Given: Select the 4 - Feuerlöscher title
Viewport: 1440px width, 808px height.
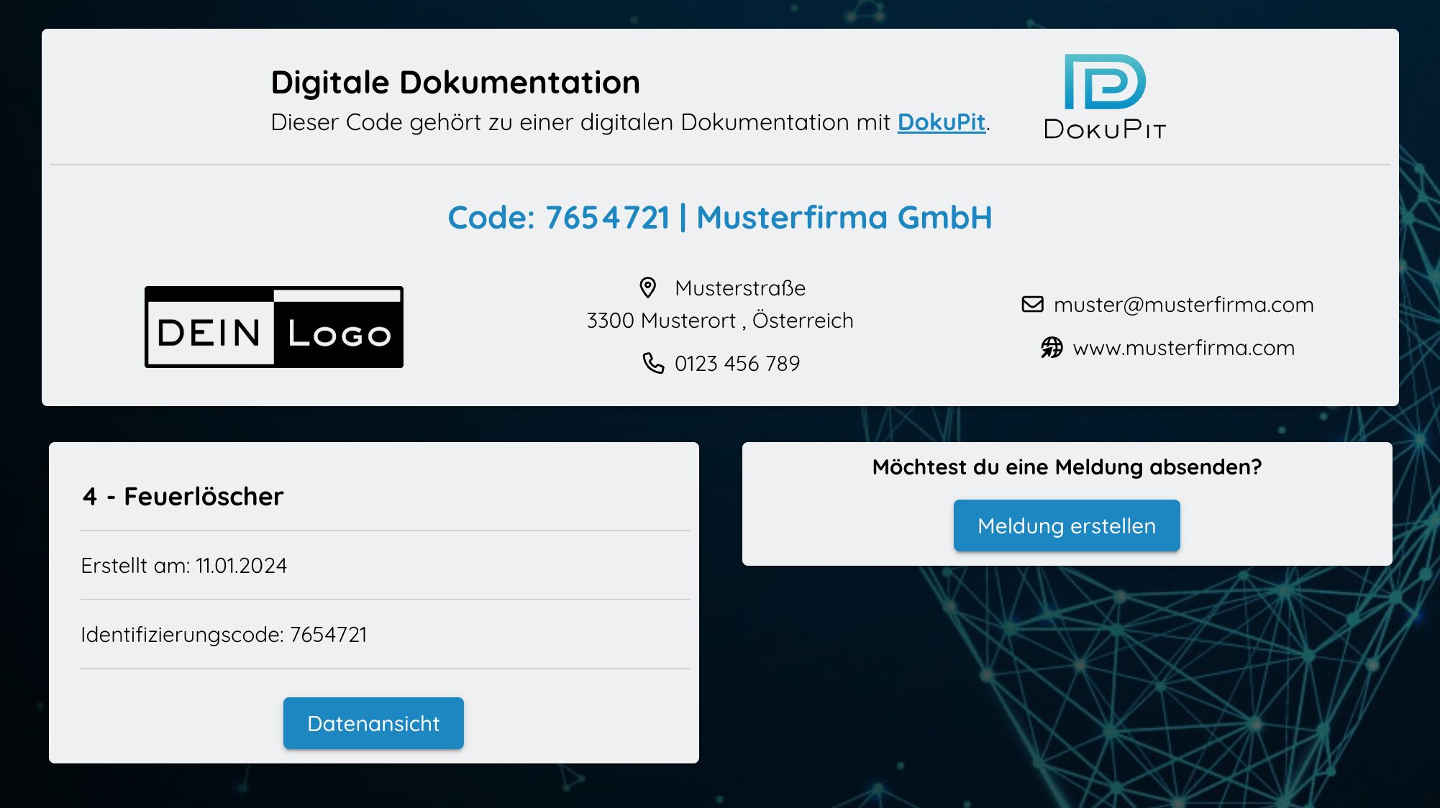Looking at the screenshot, I should [183, 496].
